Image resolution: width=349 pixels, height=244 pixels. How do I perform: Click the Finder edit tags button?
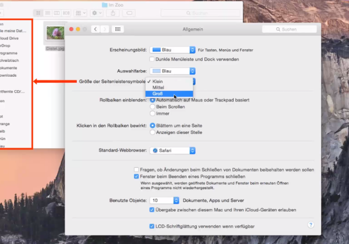click(x=130, y=13)
